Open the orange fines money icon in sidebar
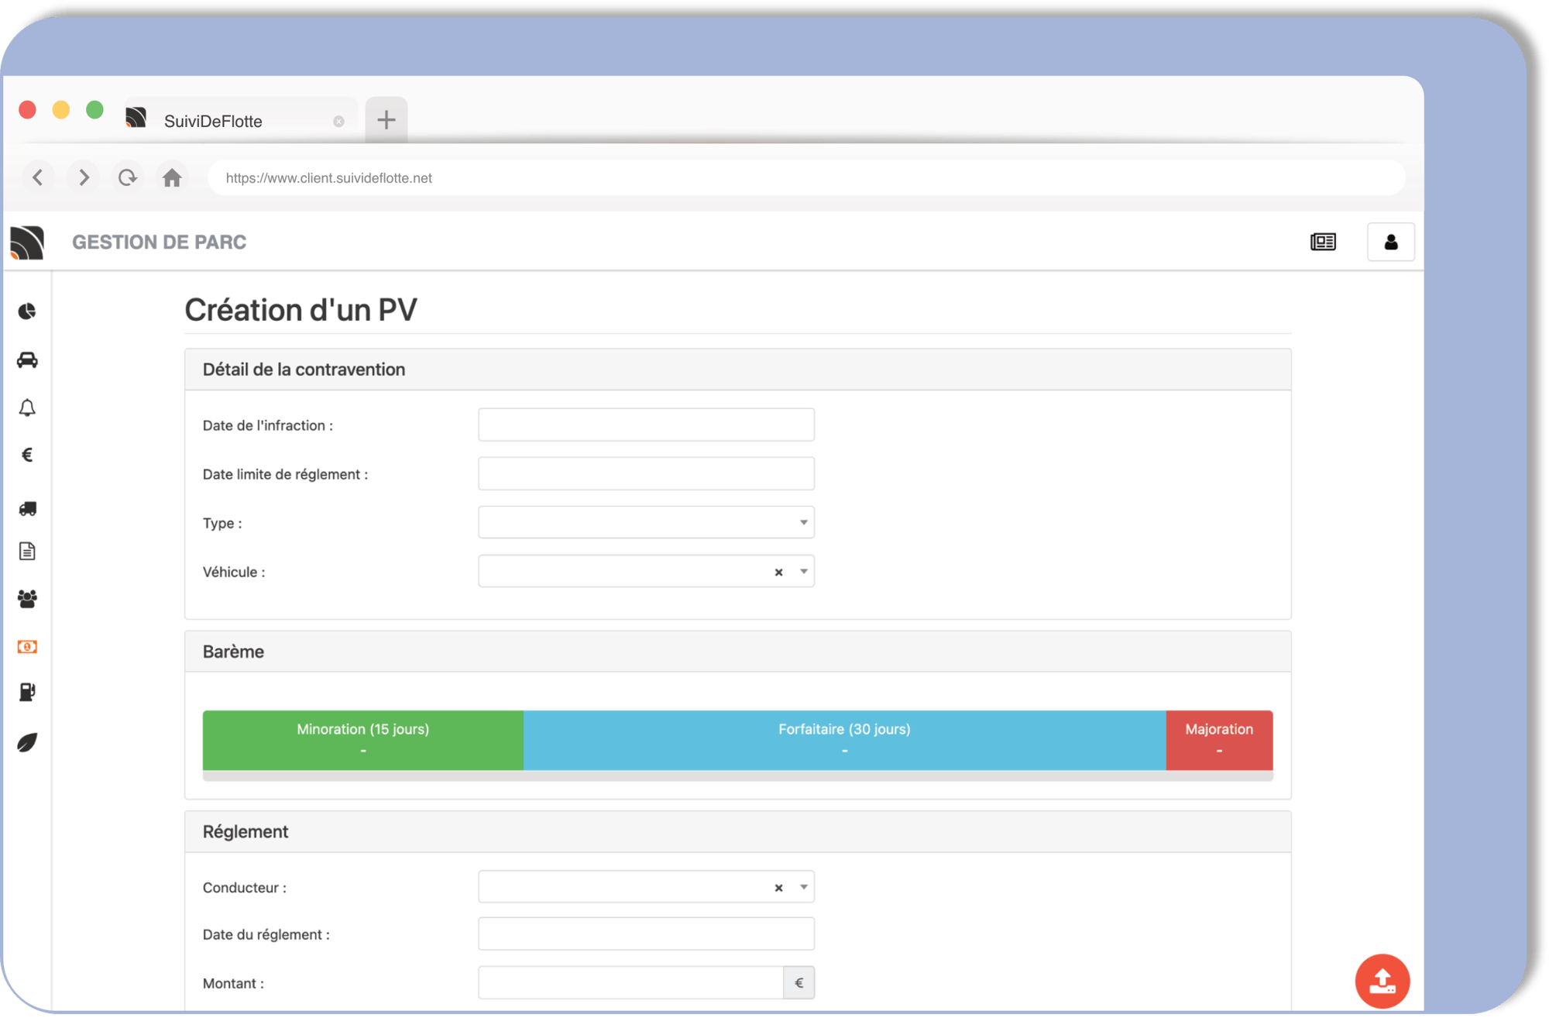1549x1018 pixels. (27, 647)
